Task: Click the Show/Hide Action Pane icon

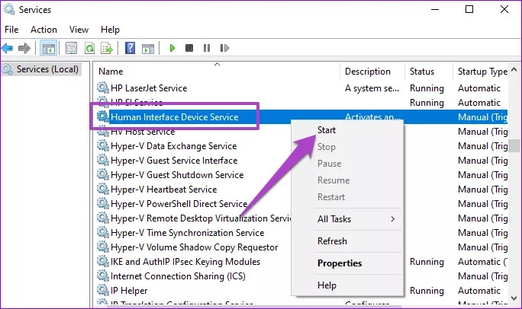Action: 148,49
